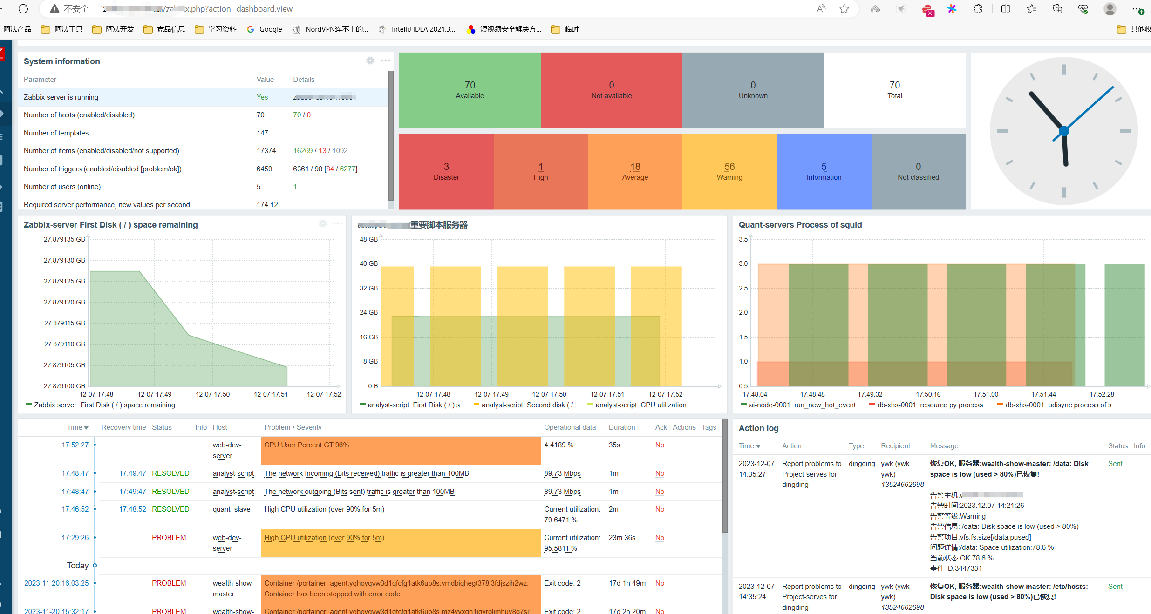Toggle split screen browser icon

(x=1006, y=9)
